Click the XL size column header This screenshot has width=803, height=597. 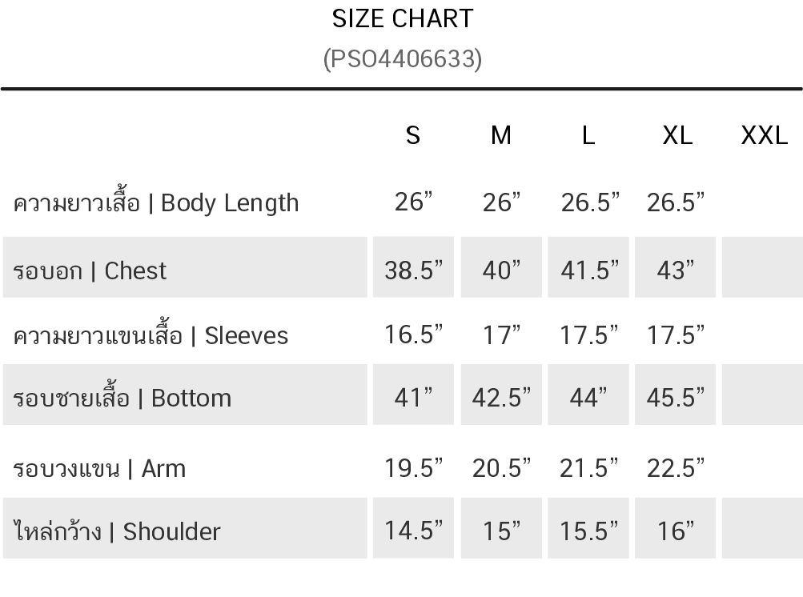click(677, 136)
